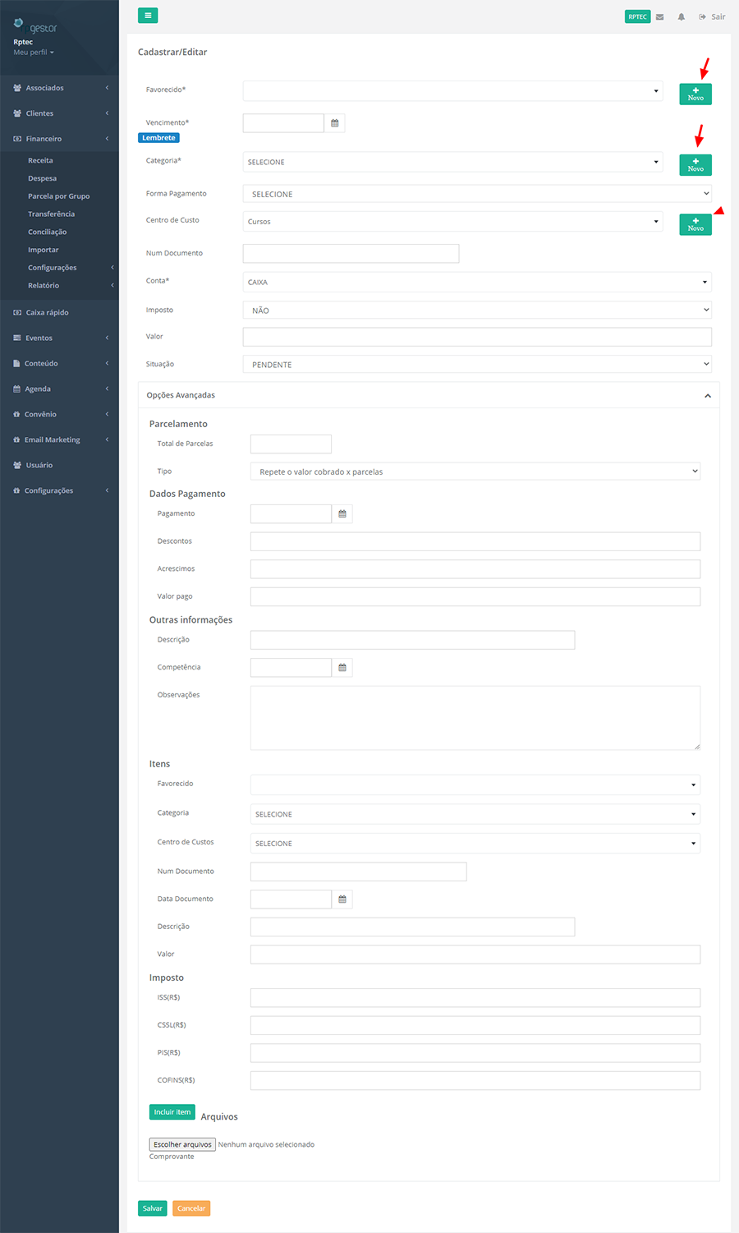Open the envelope messages icon
Viewport: 739px width, 1233px height.
coord(659,17)
